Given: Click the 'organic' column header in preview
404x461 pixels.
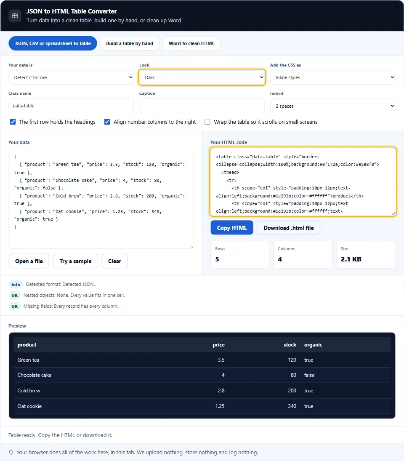Looking at the screenshot, I should (313, 345).
